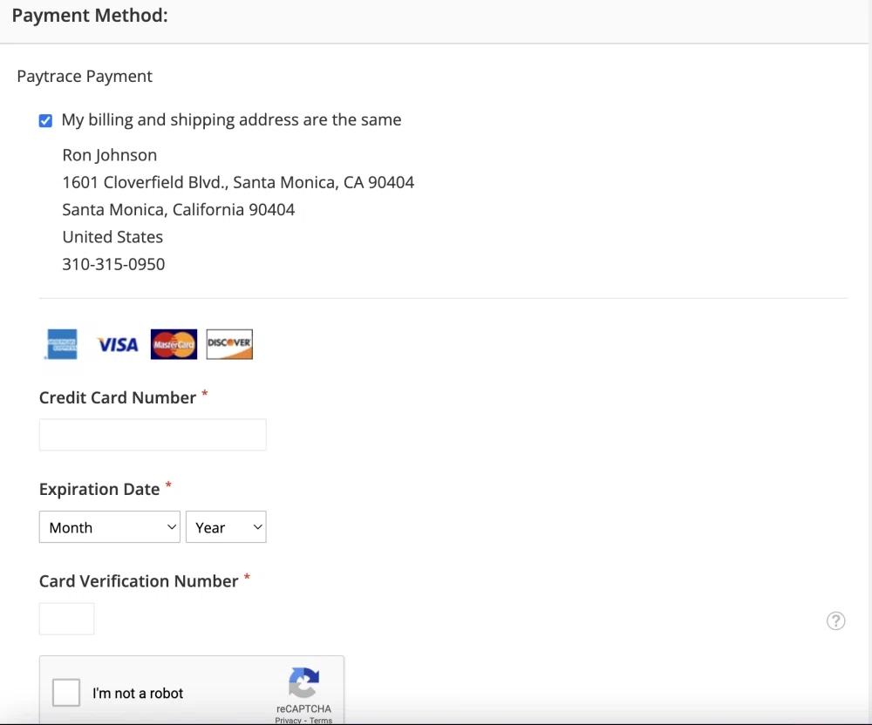
Task: Select the MasterCard logo
Action: tap(174, 344)
